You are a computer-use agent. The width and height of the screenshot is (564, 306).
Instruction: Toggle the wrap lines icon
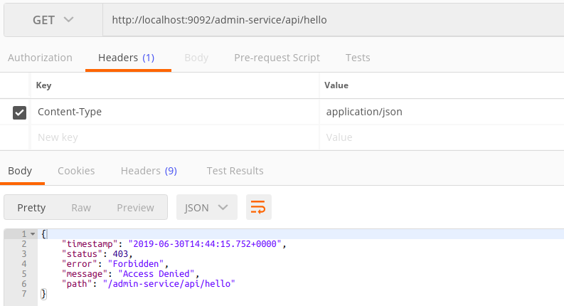(259, 207)
